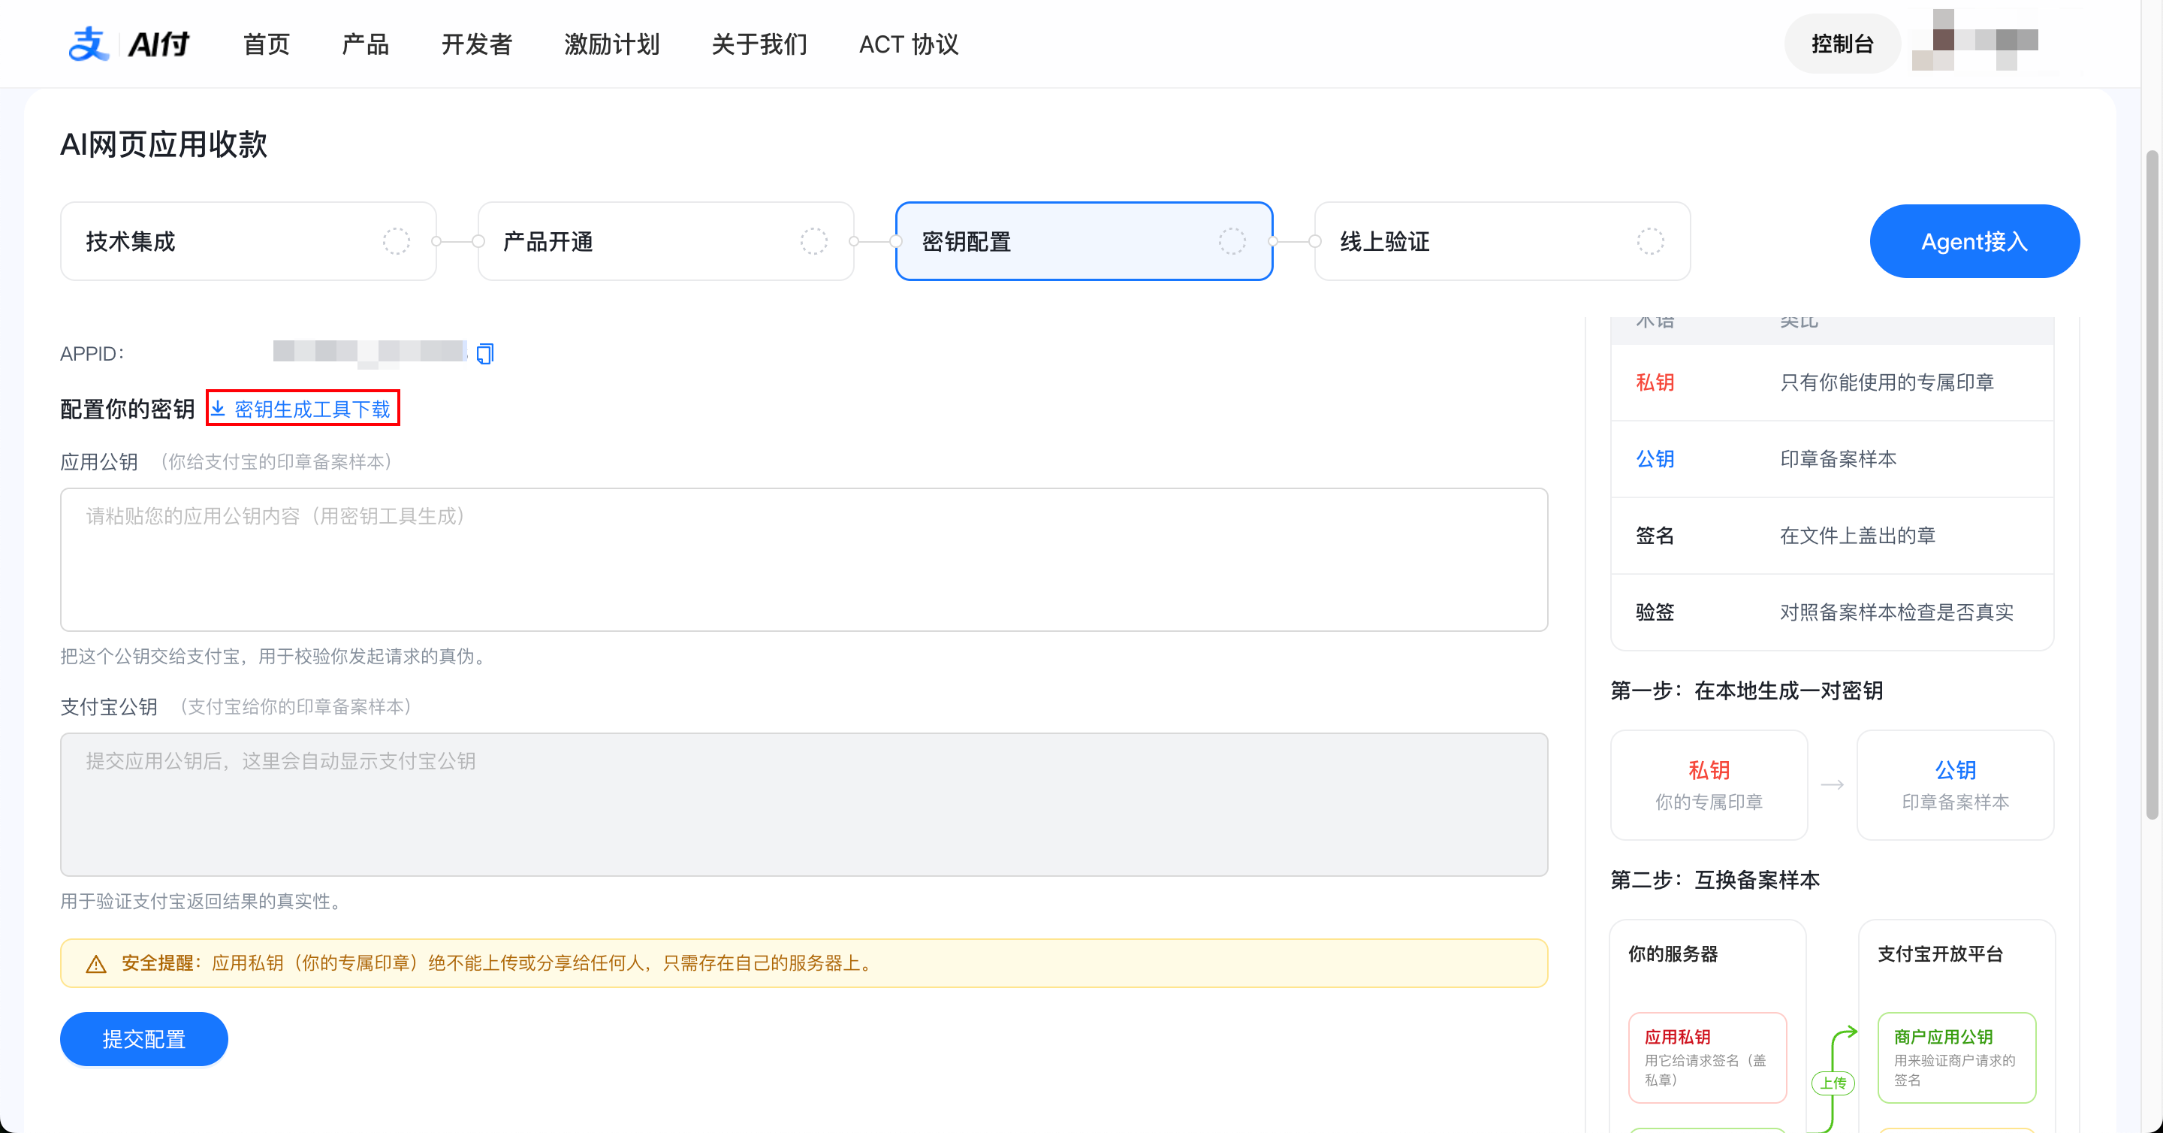Click the 上传 label on the green arrow
This screenshot has height=1133, width=2163.
click(x=1833, y=1083)
